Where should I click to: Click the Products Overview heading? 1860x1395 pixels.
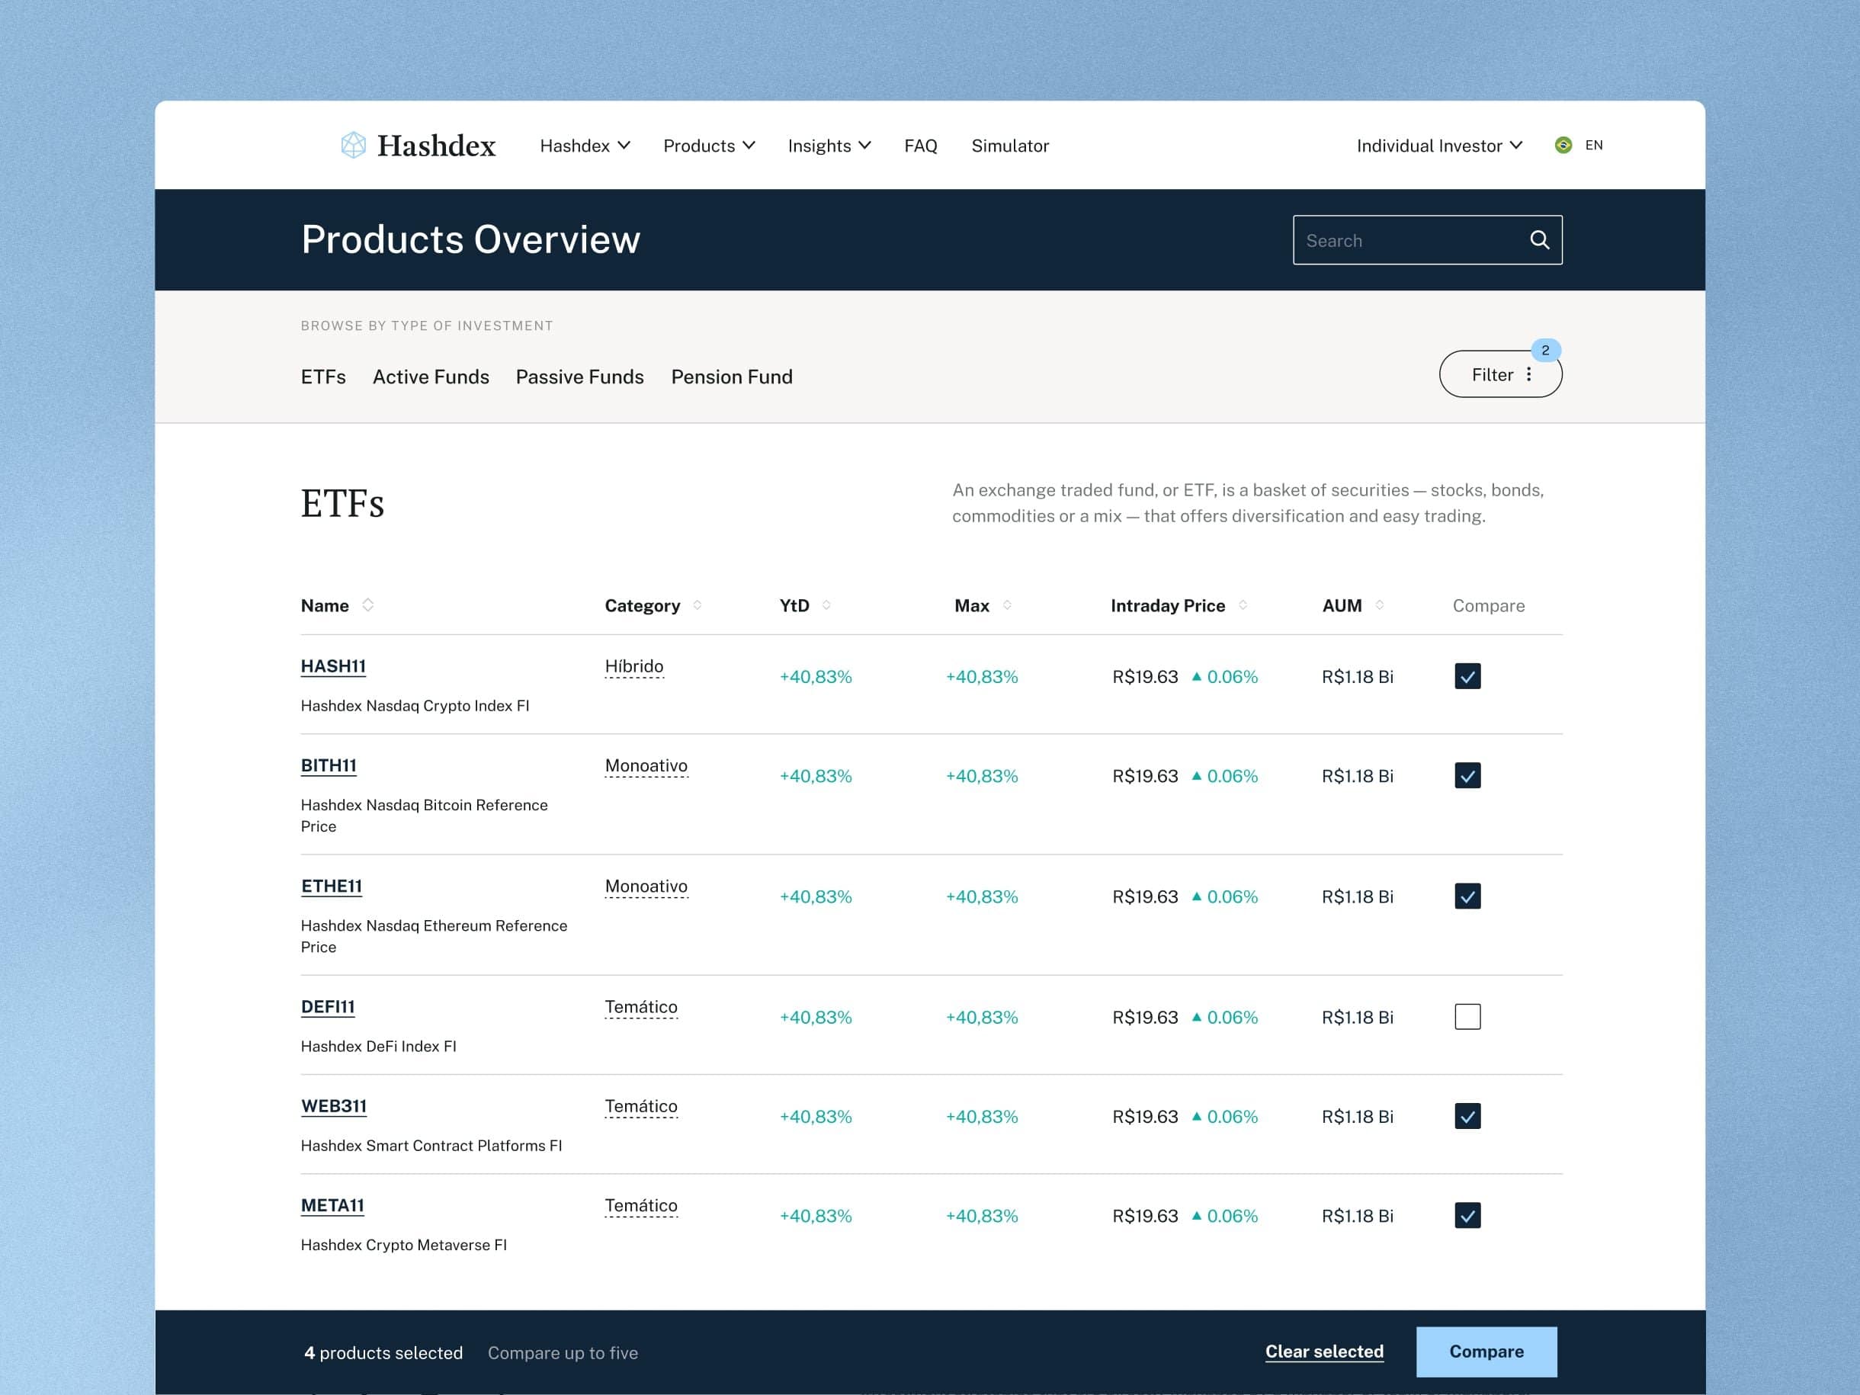[x=471, y=239]
